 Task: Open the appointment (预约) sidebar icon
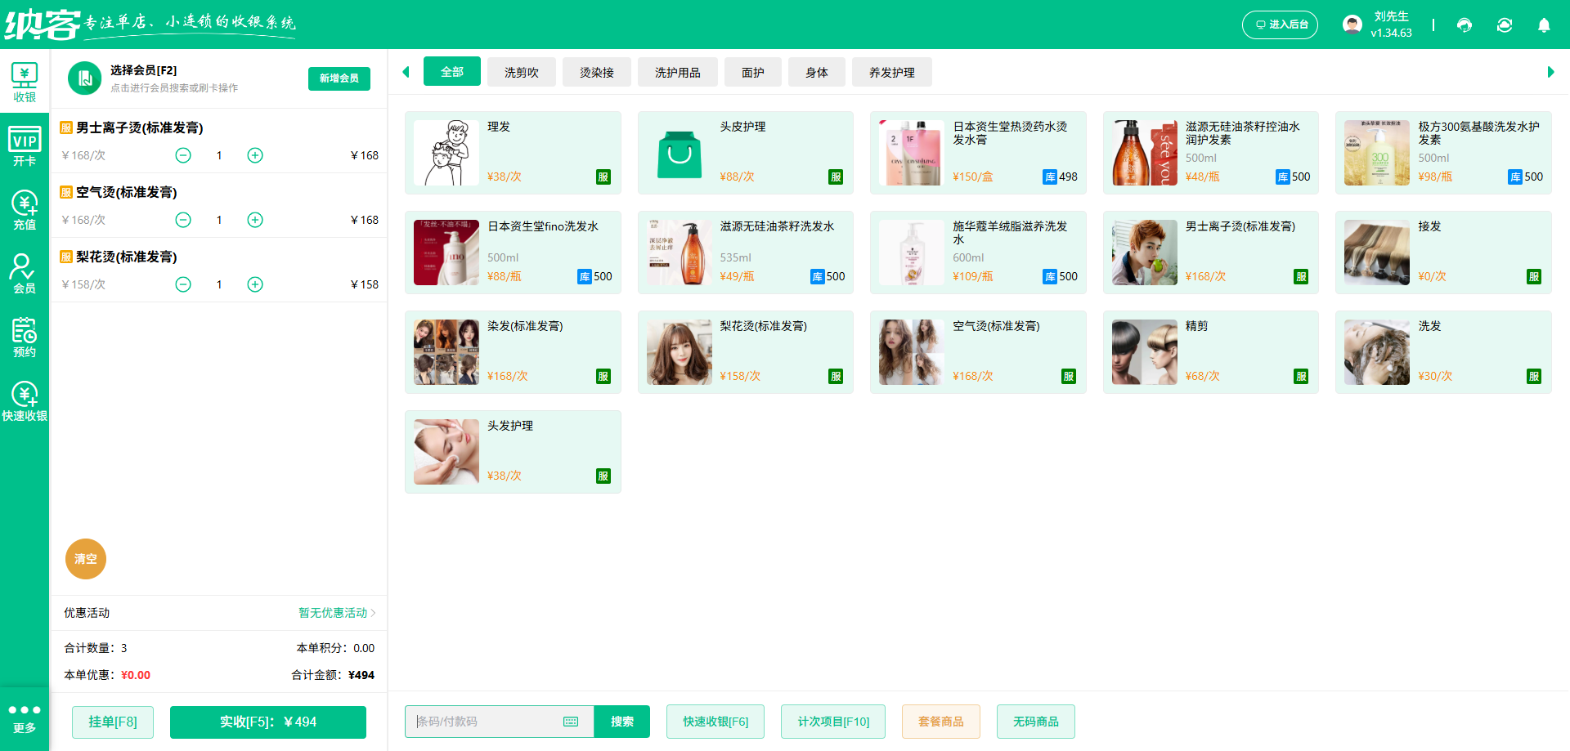[x=25, y=338]
